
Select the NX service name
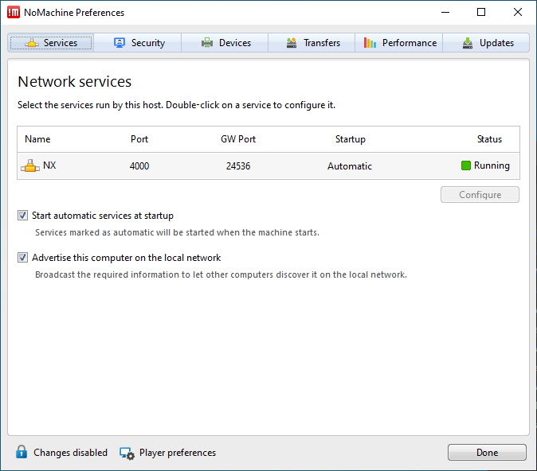[49, 165]
